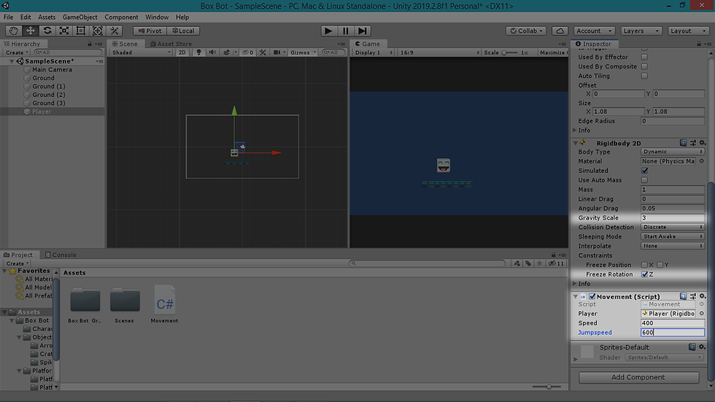This screenshot has width=715, height=402.
Task: Open Rigidbody 2D help reference icon
Action: (x=683, y=143)
